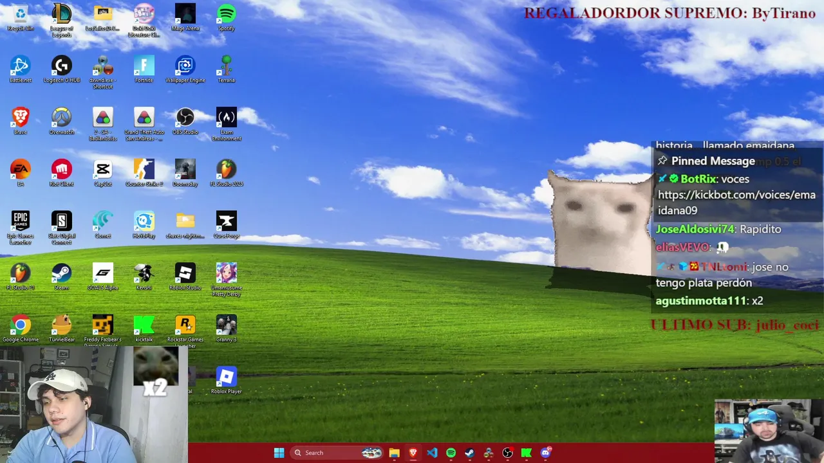The image size is (824, 463).
Task: Click the agustinmotta111 chat username
Action: point(700,301)
